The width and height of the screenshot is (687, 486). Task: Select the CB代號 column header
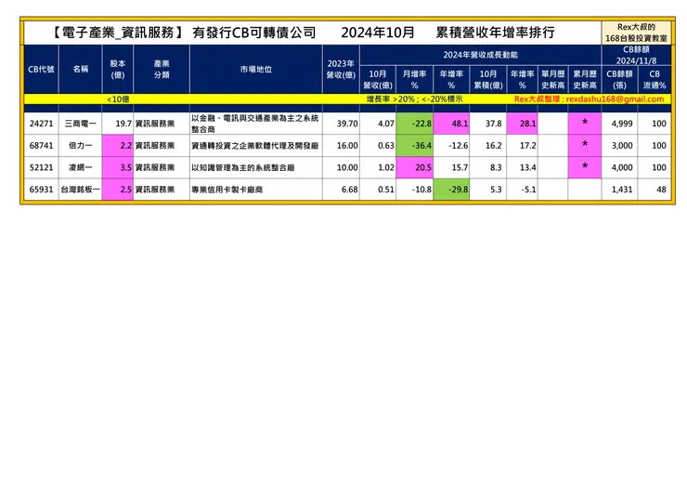point(41,70)
